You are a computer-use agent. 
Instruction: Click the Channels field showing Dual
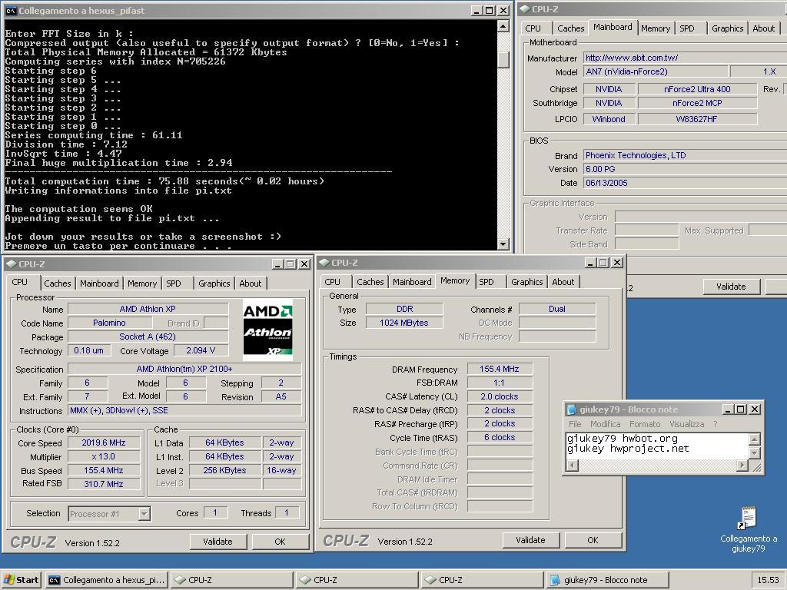[x=557, y=309]
